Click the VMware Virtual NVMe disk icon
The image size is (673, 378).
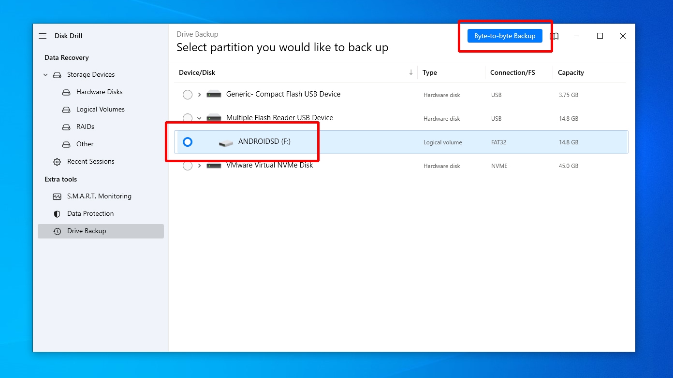[214, 166]
